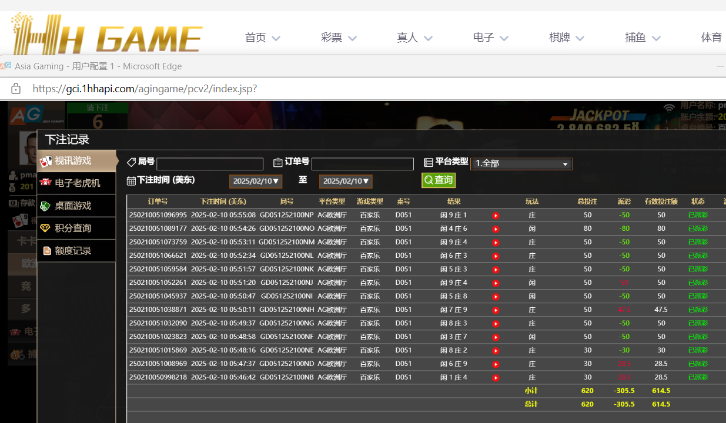Click the HH GAME site logo
This screenshot has height=423, width=726.
click(x=107, y=33)
